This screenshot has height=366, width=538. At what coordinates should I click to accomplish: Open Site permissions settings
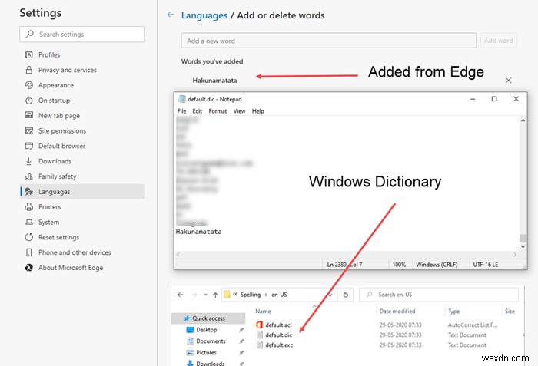[x=62, y=131]
